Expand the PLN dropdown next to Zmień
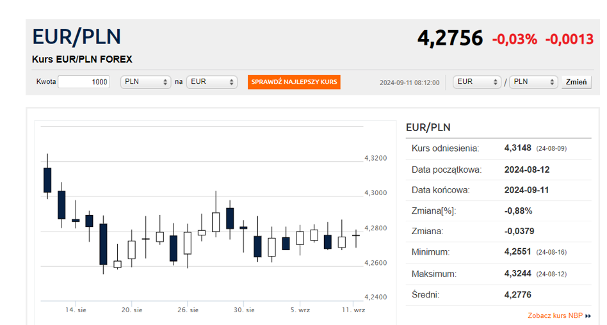 point(533,82)
